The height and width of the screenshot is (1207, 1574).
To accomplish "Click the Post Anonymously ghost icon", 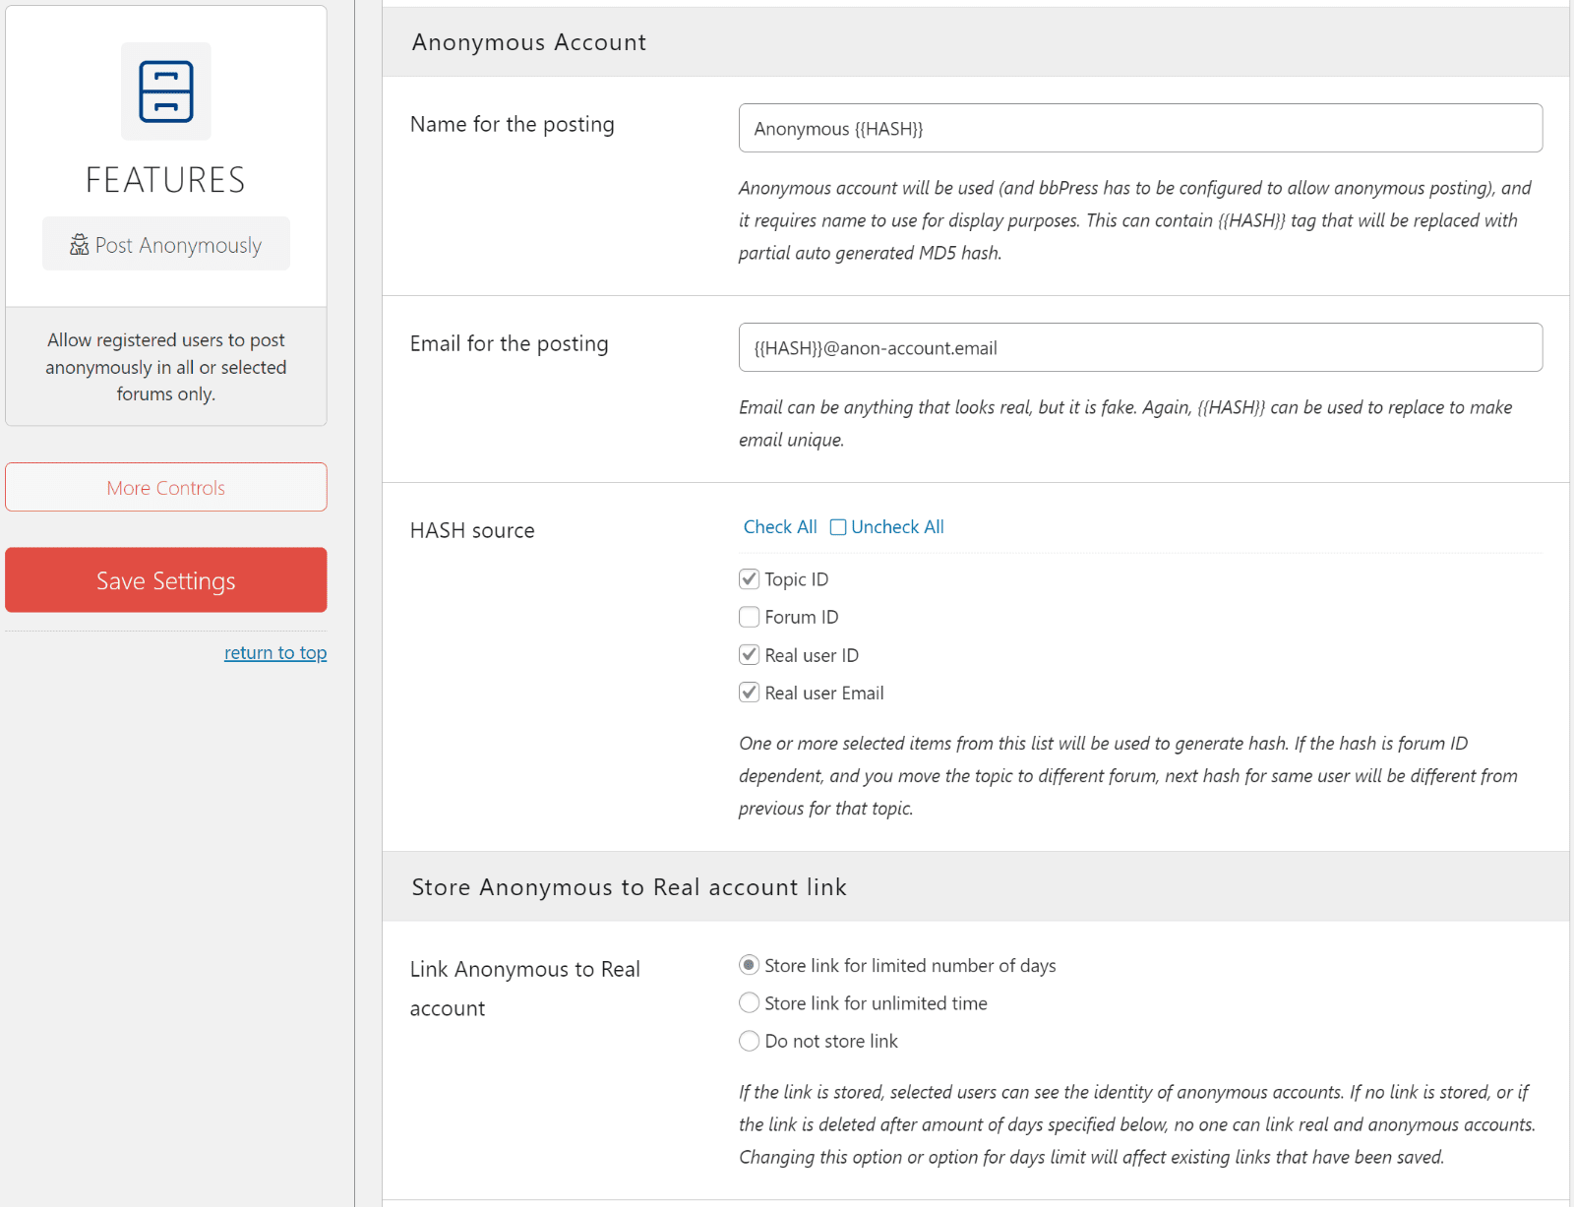I will [80, 245].
